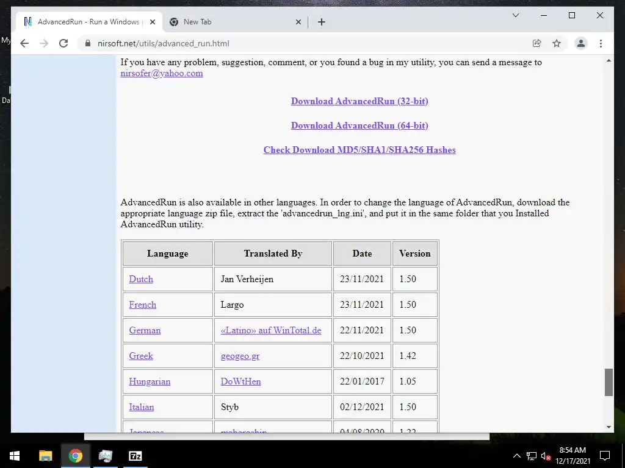Show hidden system tray icons
The width and height of the screenshot is (625, 468).
516,456
